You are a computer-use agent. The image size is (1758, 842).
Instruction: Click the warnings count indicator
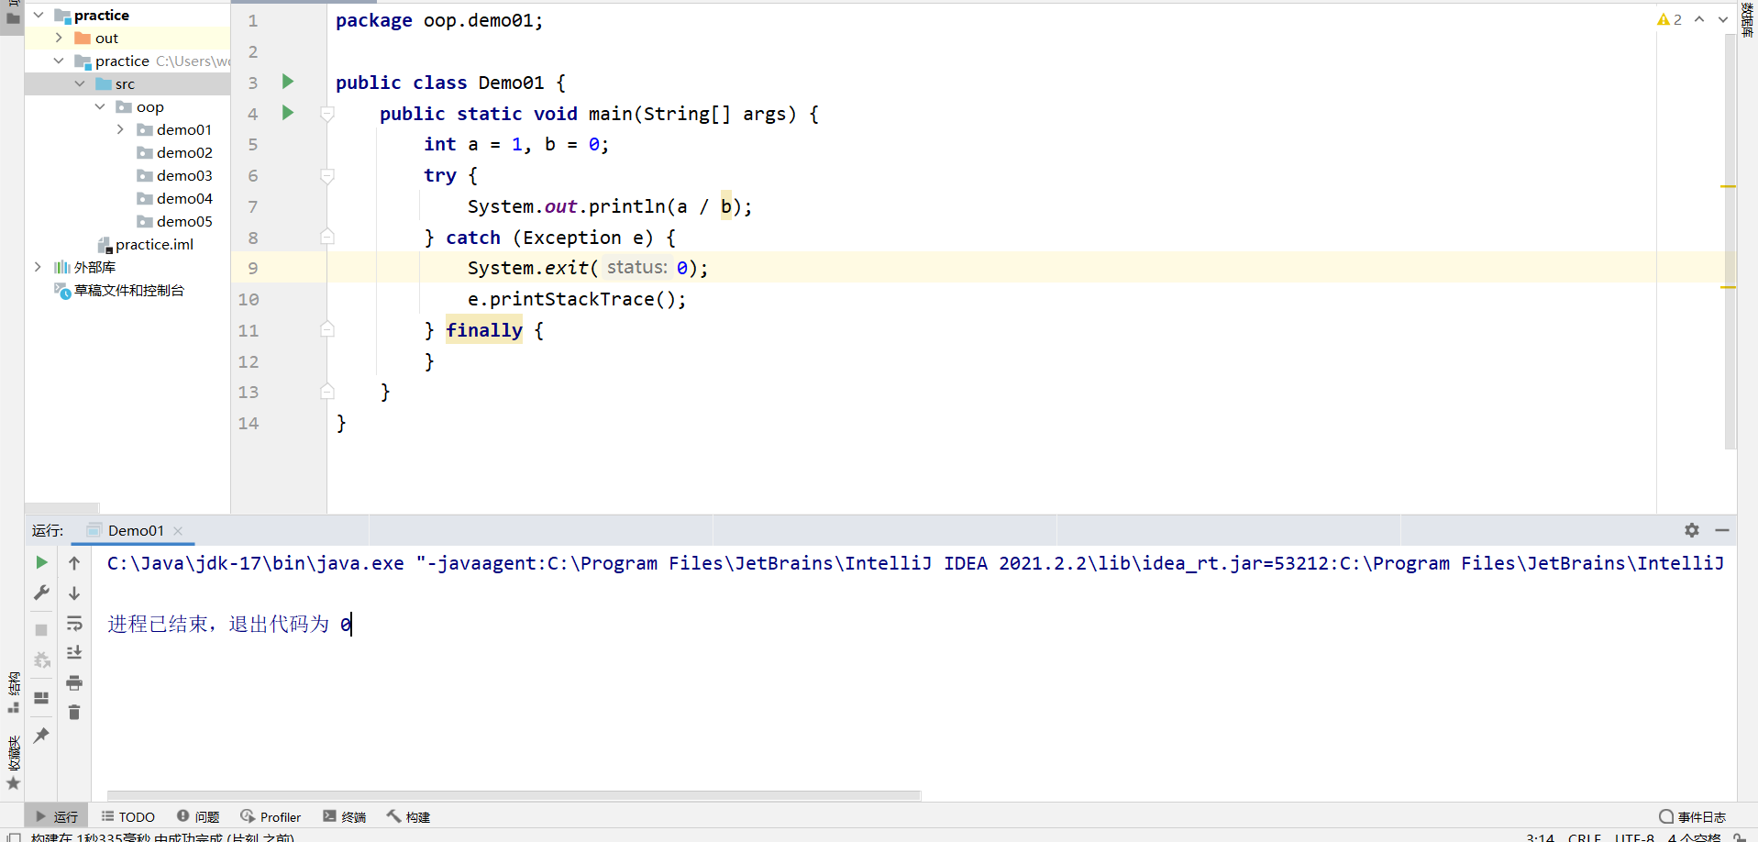click(x=1669, y=19)
